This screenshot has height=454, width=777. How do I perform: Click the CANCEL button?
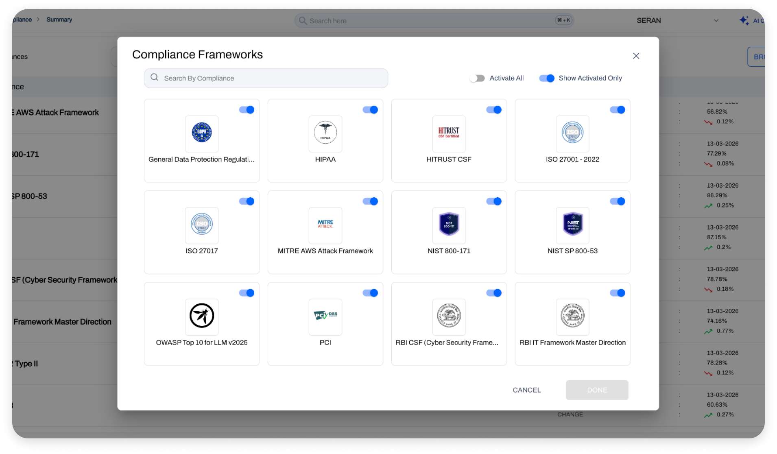(x=527, y=390)
